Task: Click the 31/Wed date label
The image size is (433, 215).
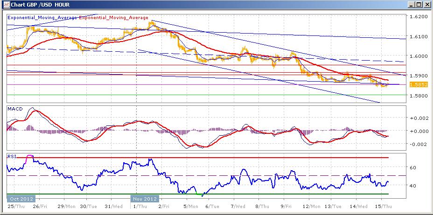Action: 113,207
